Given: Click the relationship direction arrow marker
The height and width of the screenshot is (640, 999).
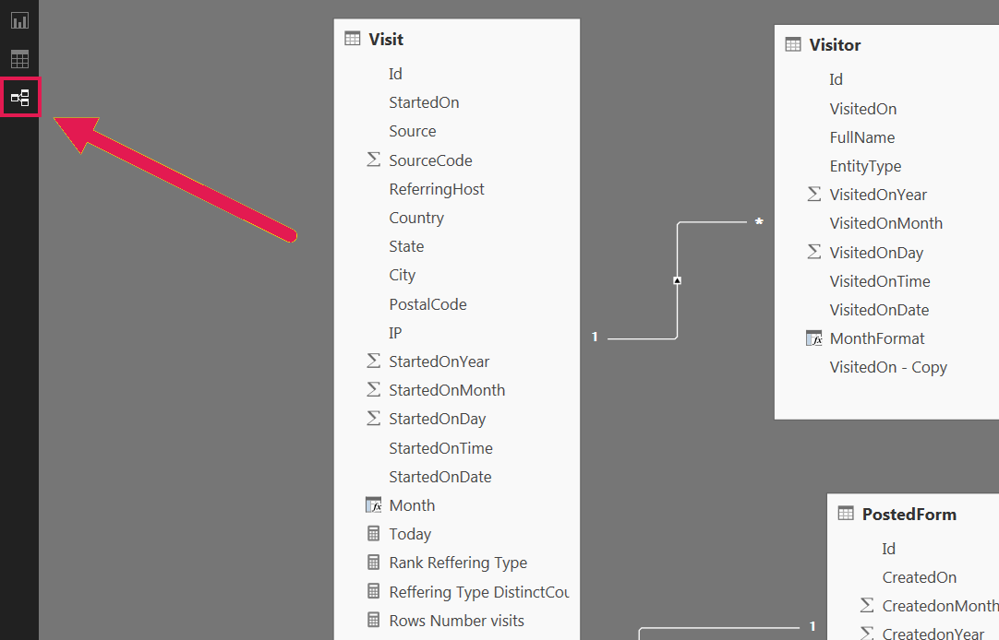Looking at the screenshot, I should pos(678,280).
